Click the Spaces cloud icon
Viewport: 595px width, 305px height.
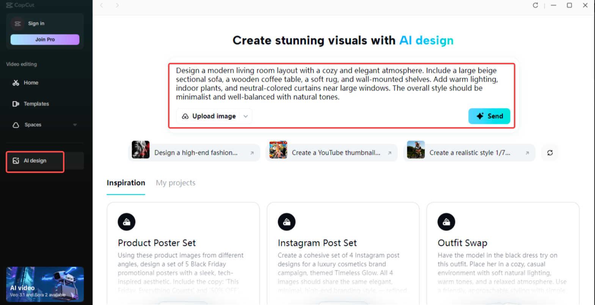tap(16, 125)
